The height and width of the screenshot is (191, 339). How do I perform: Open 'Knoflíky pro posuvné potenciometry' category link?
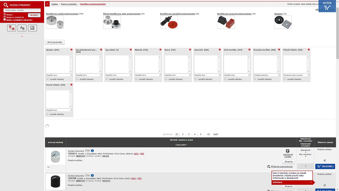pos(234,14)
